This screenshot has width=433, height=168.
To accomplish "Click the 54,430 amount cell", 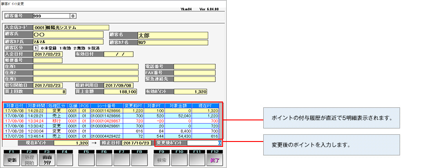I will coord(178,136).
